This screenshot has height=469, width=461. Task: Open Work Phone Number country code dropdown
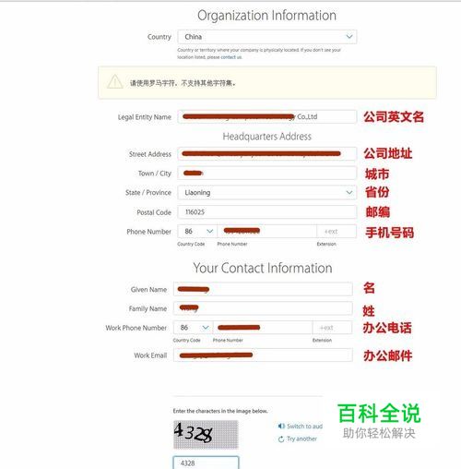tap(193, 328)
